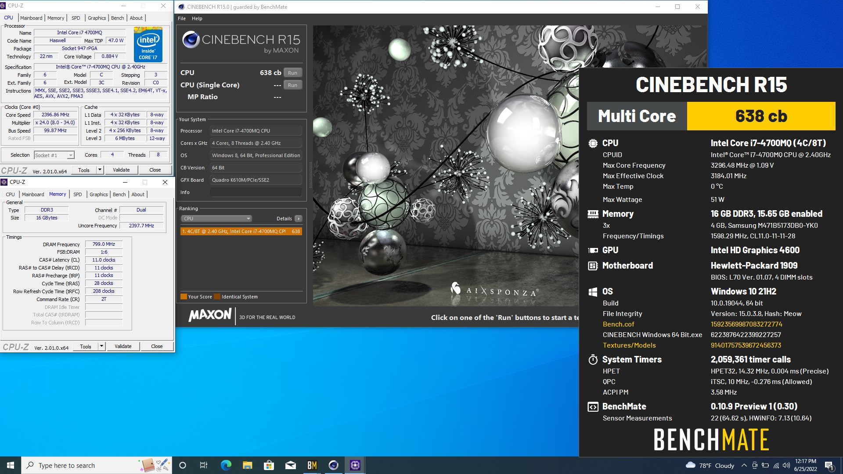Click the BenchMate code bracket icon
The image size is (843, 474).
click(x=593, y=407)
